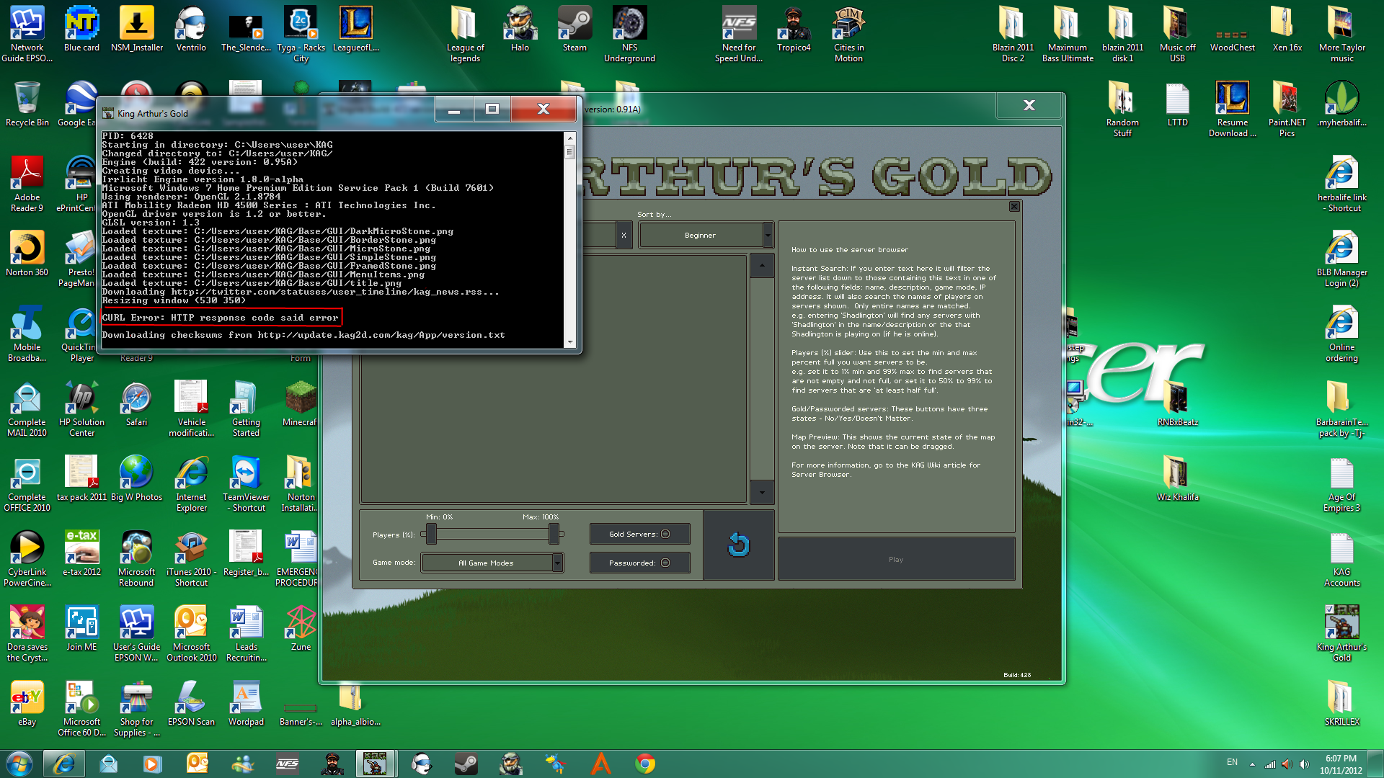1384x778 pixels.
Task: Open the Ventrilo desktop icon
Action: [x=191, y=29]
